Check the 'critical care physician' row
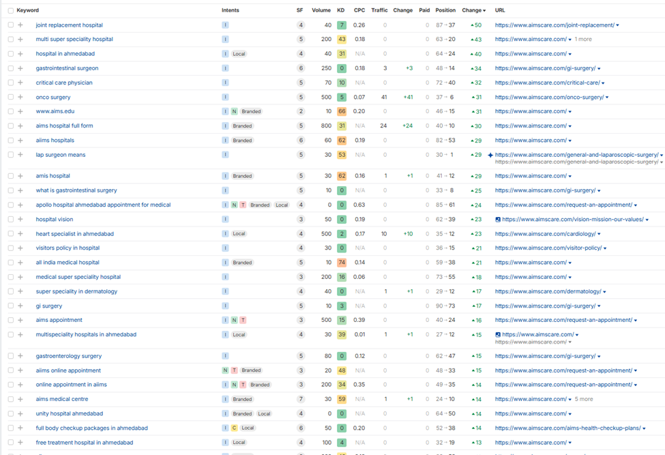Viewport: 665px width, 455px height. point(11,83)
